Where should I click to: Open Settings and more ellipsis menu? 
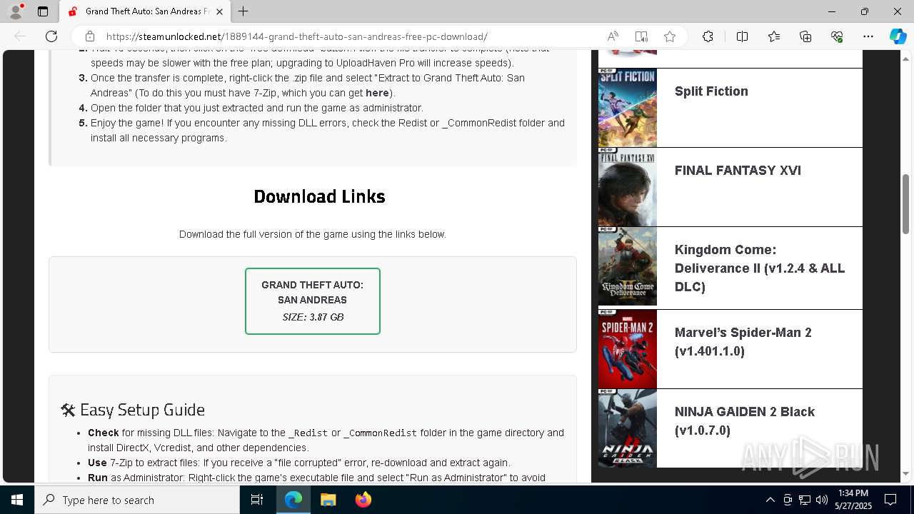868,36
